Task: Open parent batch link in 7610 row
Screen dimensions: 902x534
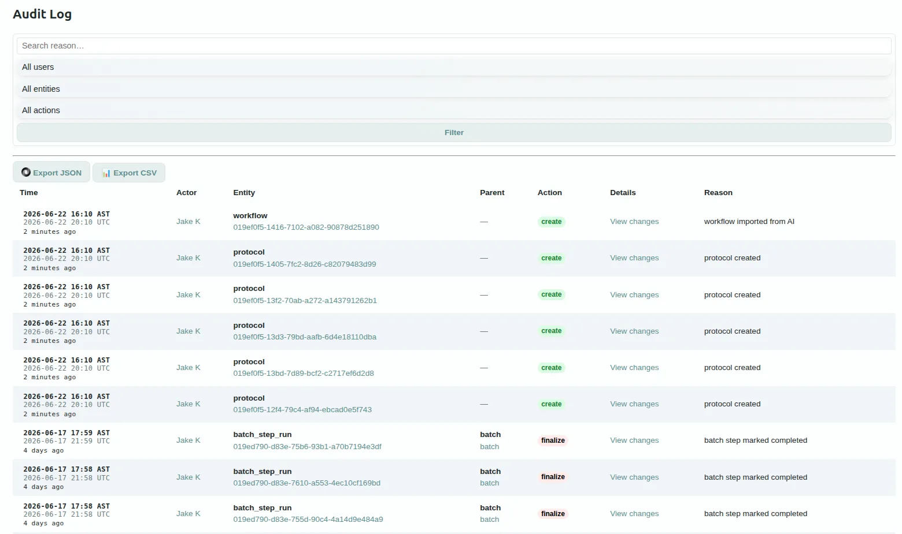Action: point(489,483)
